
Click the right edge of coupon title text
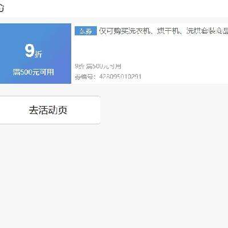[225, 31]
